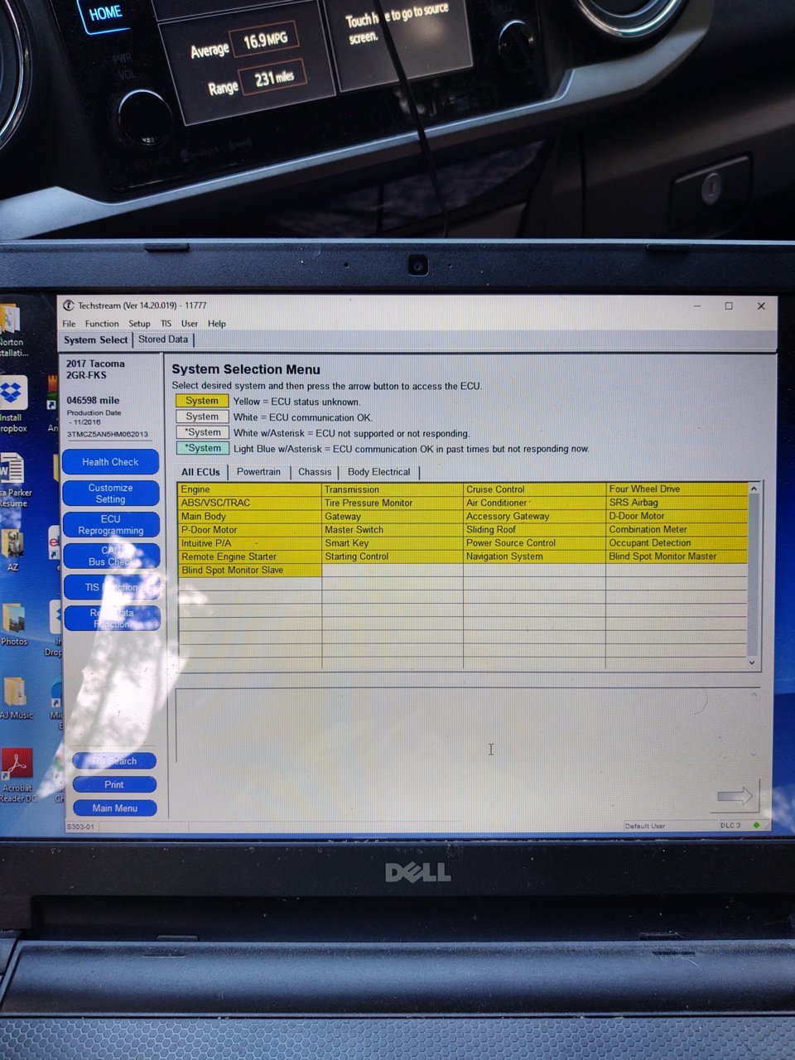Switch to the System Select tab

pyautogui.click(x=96, y=340)
